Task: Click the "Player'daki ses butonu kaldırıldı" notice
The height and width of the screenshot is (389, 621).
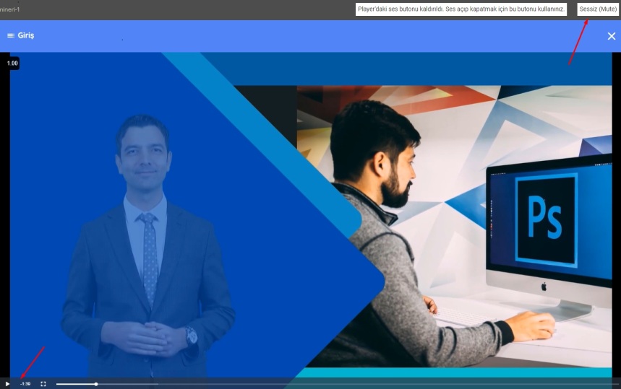Action: click(x=461, y=9)
